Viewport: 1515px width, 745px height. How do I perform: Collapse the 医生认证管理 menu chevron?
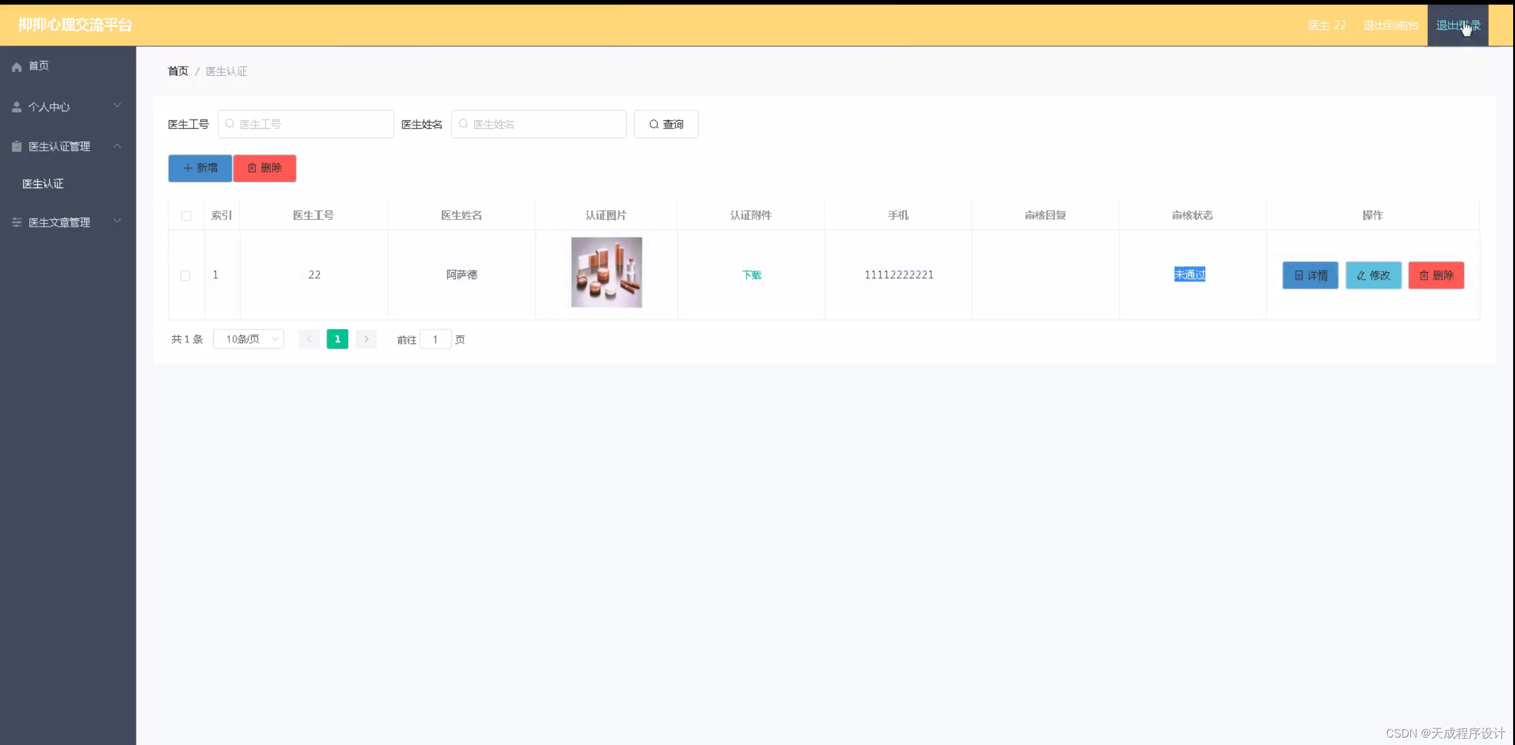point(117,146)
